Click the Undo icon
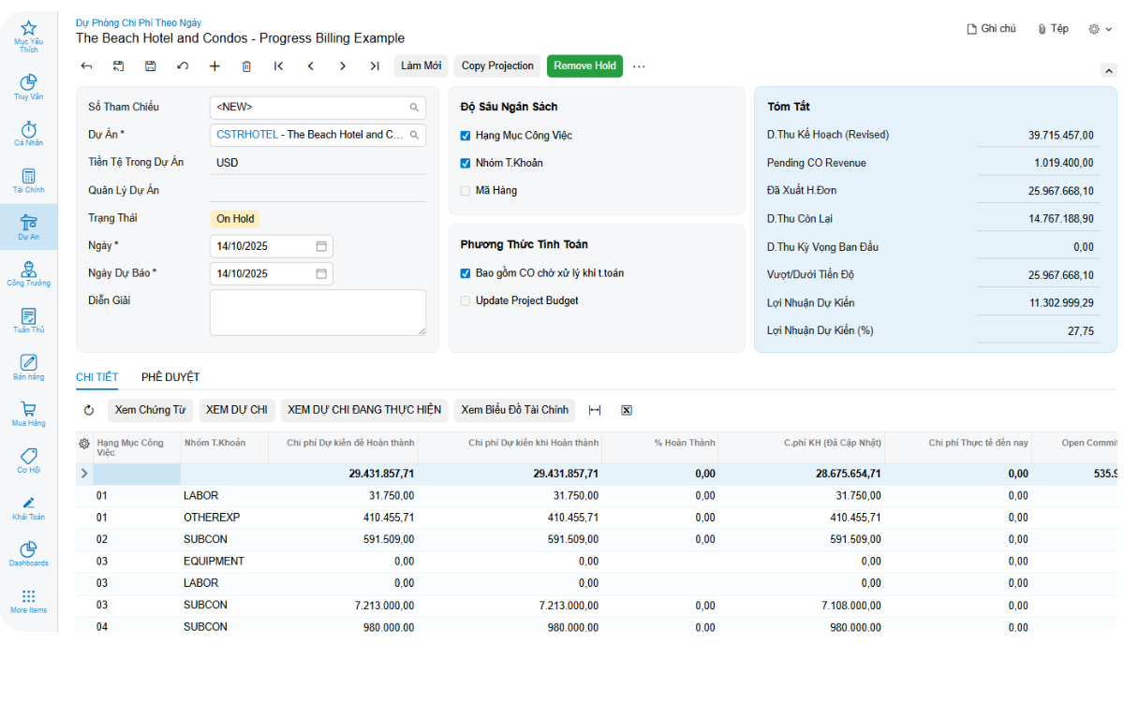 click(x=182, y=66)
